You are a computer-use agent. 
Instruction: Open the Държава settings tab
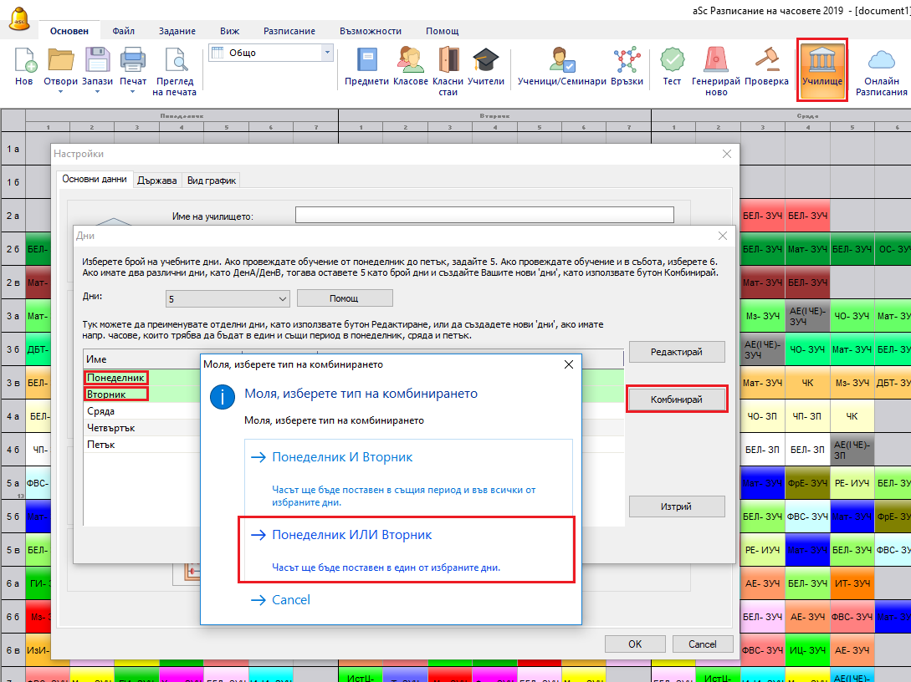(156, 180)
